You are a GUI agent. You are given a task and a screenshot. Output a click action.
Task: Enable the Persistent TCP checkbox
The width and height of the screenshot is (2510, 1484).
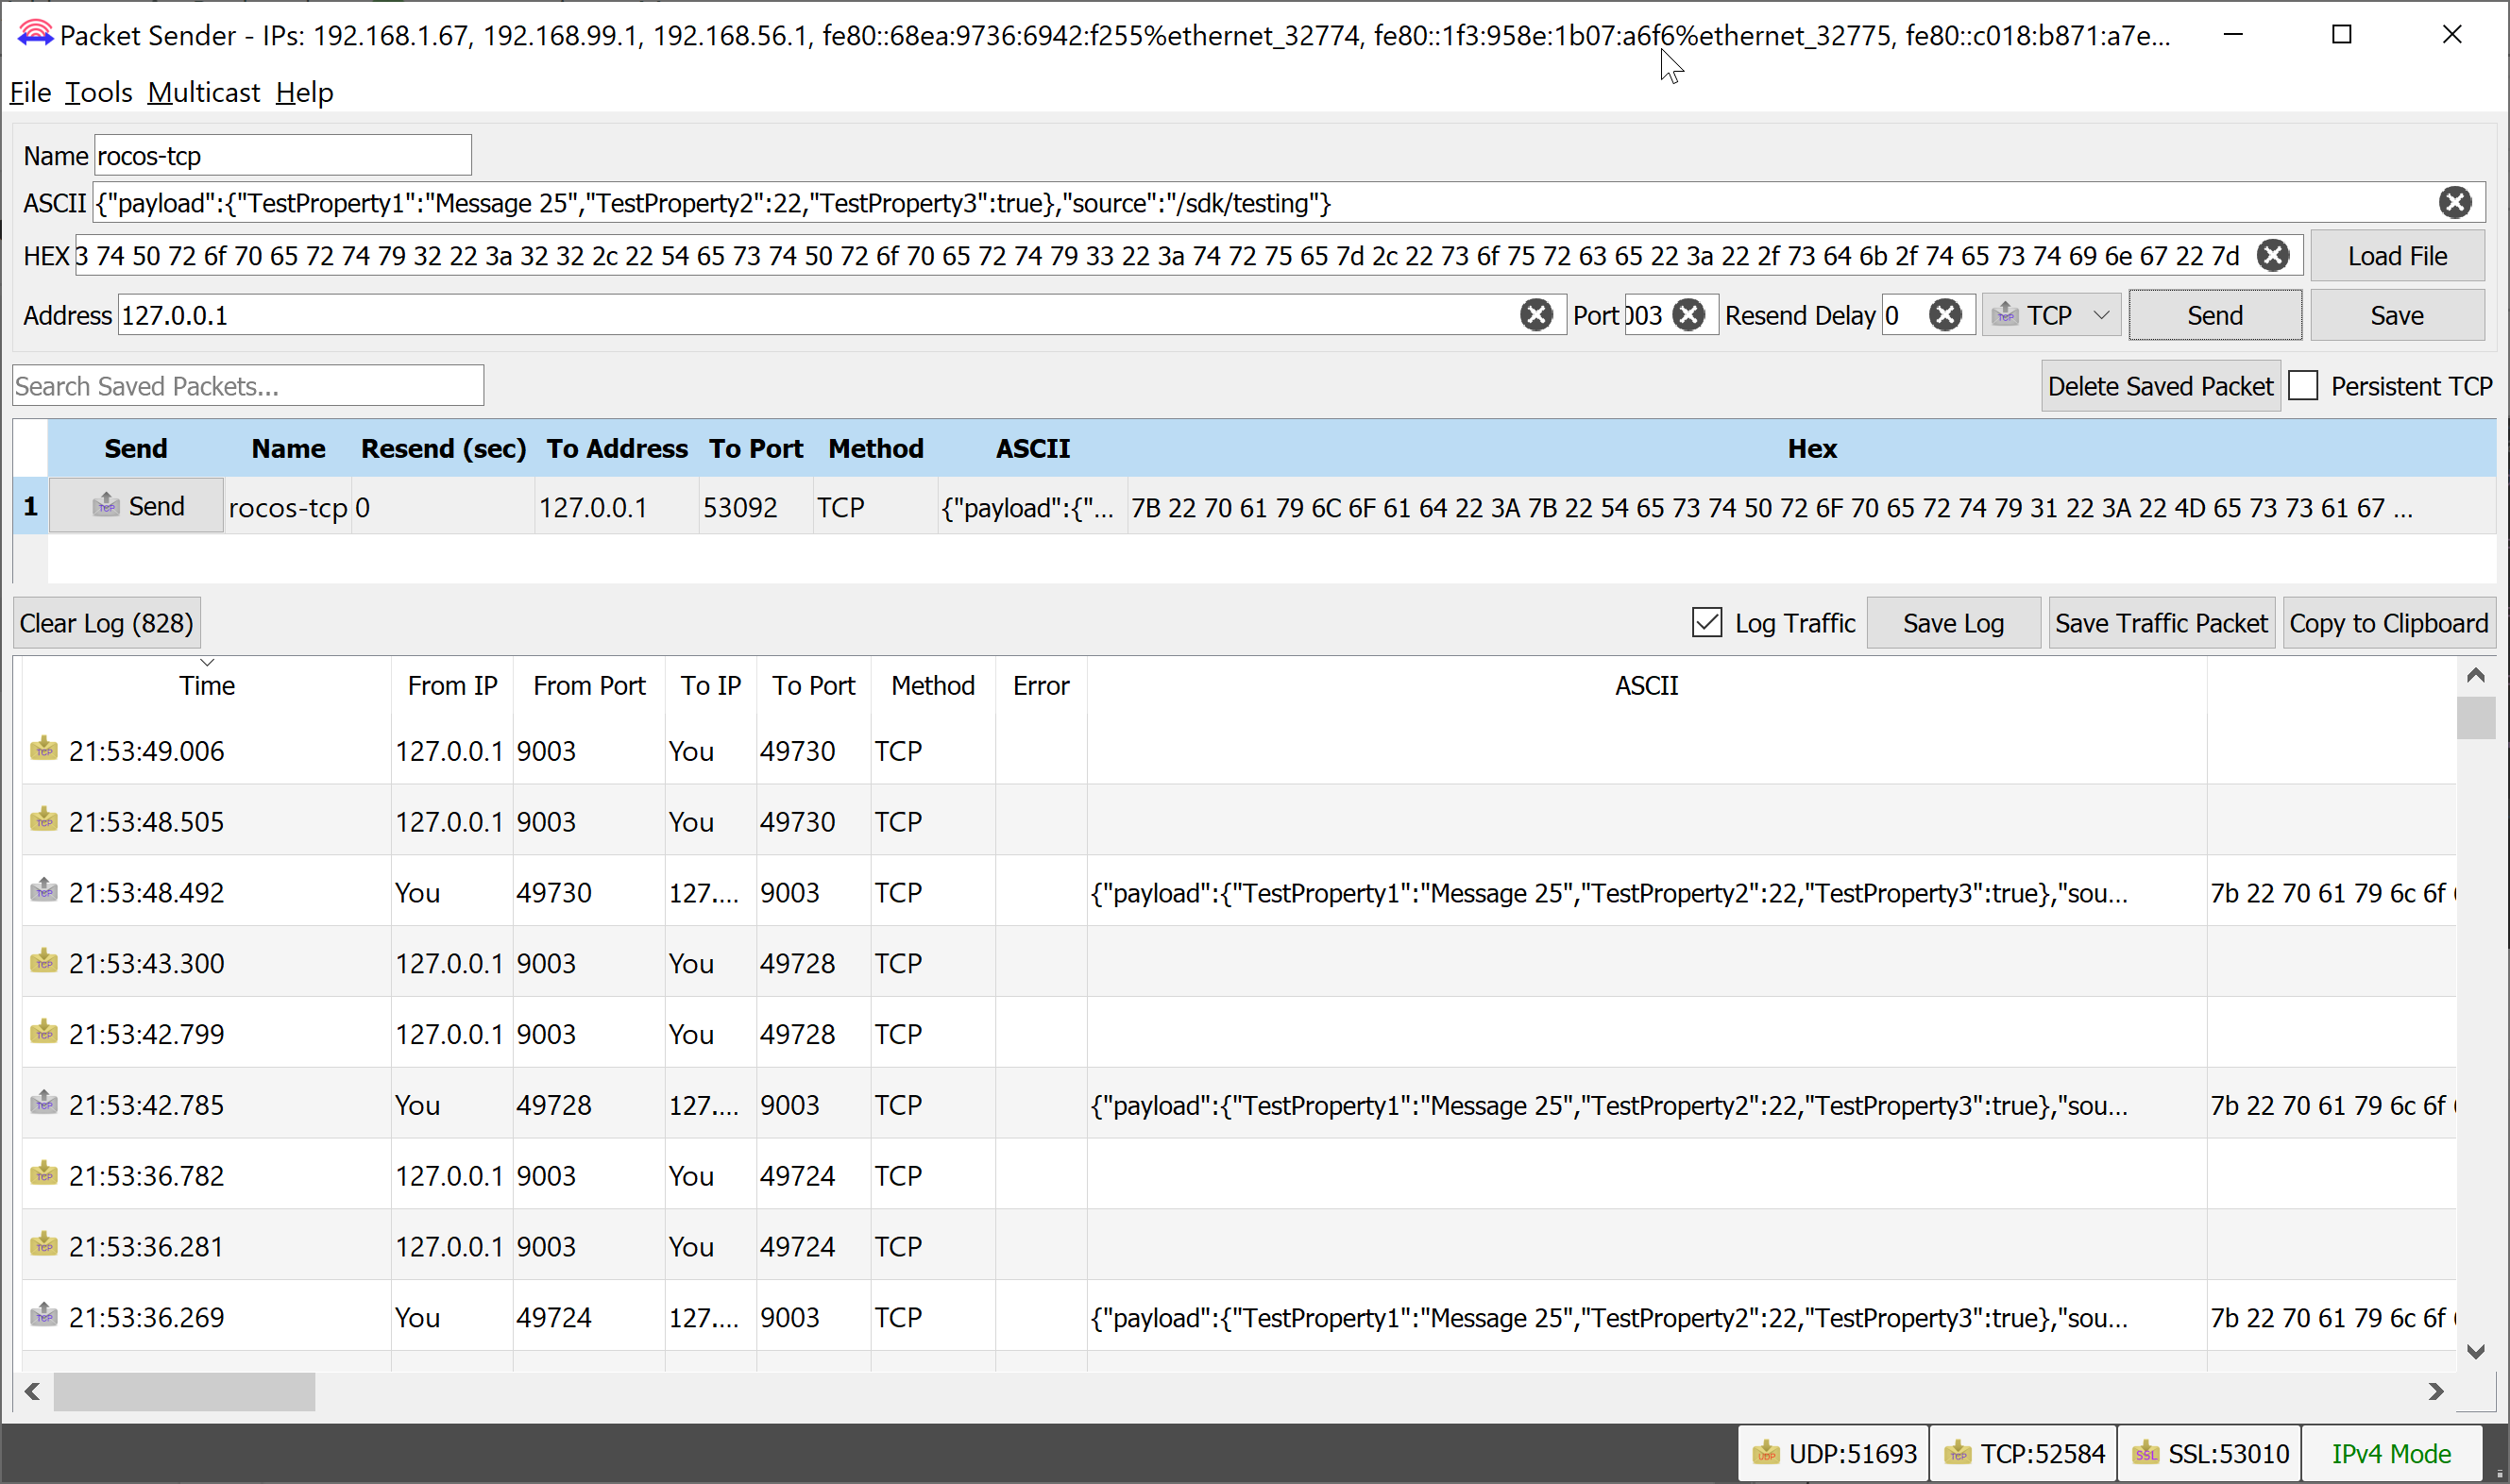[2303, 386]
